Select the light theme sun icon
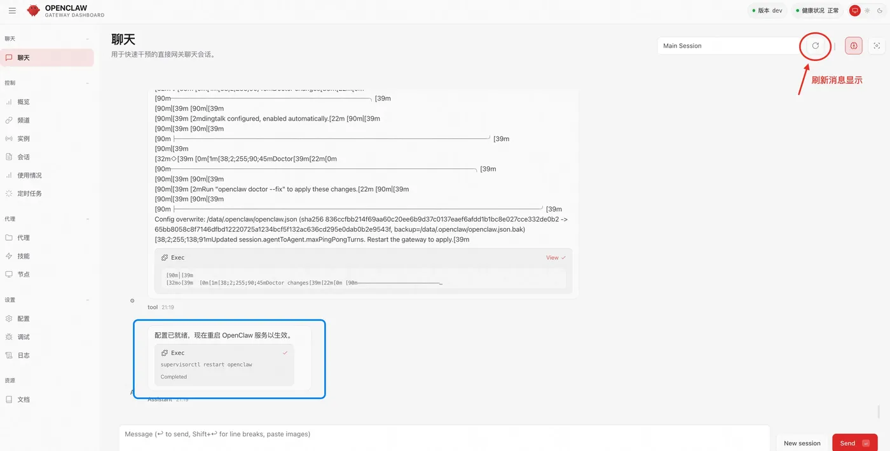Image resolution: width=890 pixels, height=451 pixels. pyautogui.click(x=867, y=11)
